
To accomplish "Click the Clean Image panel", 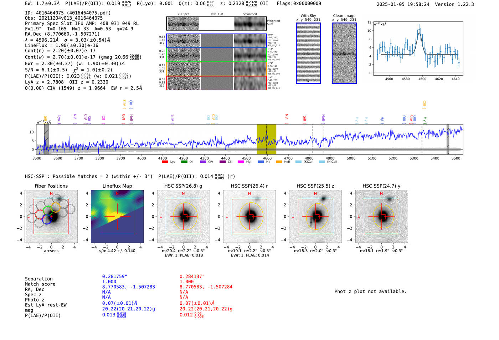I will pyautogui.click(x=344, y=53).
